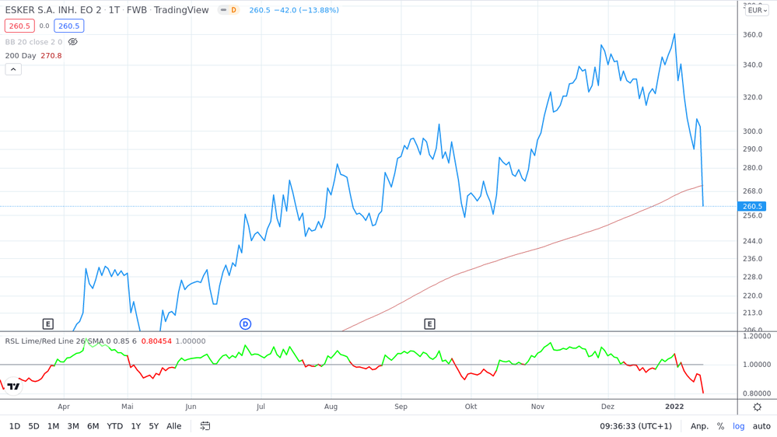Click the 2022 label on time axis
The width and height of the screenshot is (777, 437).
coord(674,406)
